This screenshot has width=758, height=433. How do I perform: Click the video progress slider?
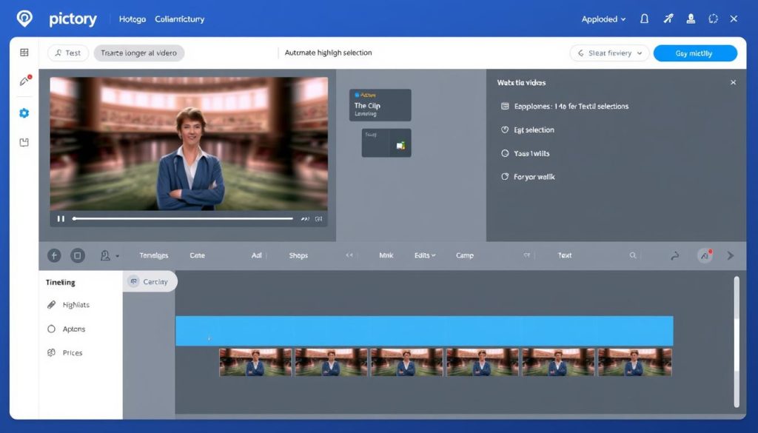[182, 218]
